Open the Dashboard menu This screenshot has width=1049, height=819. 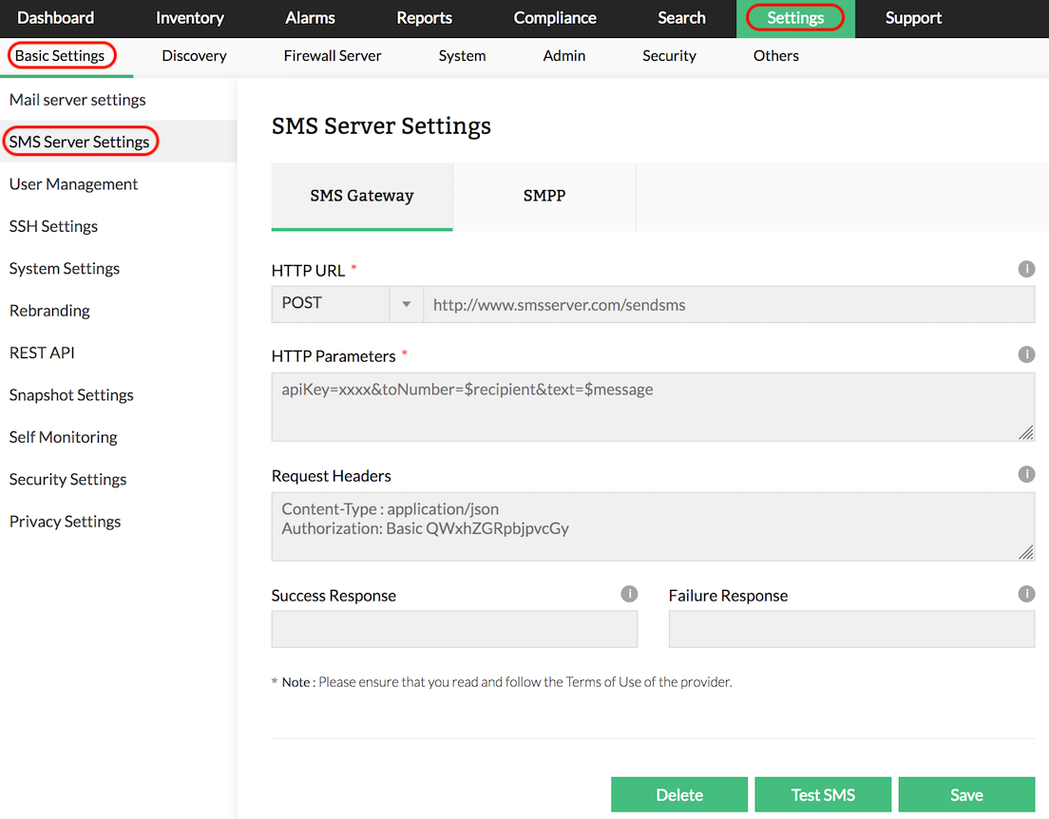click(56, 18)
